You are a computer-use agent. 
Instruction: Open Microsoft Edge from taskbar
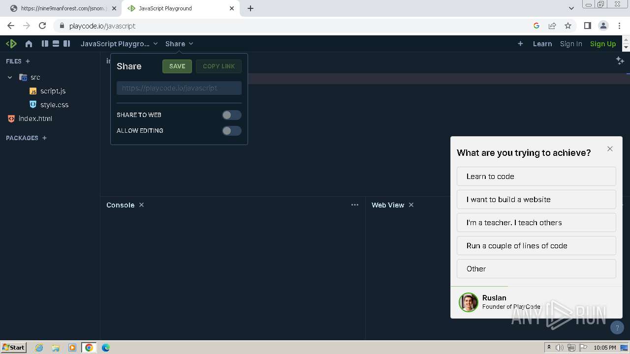[106, 348]
